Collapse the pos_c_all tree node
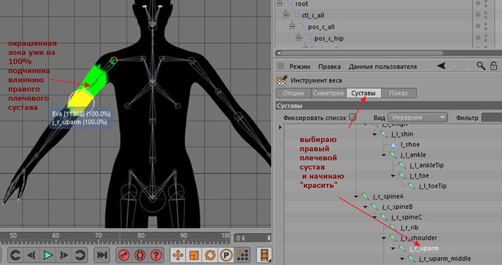 click(291, 27)
